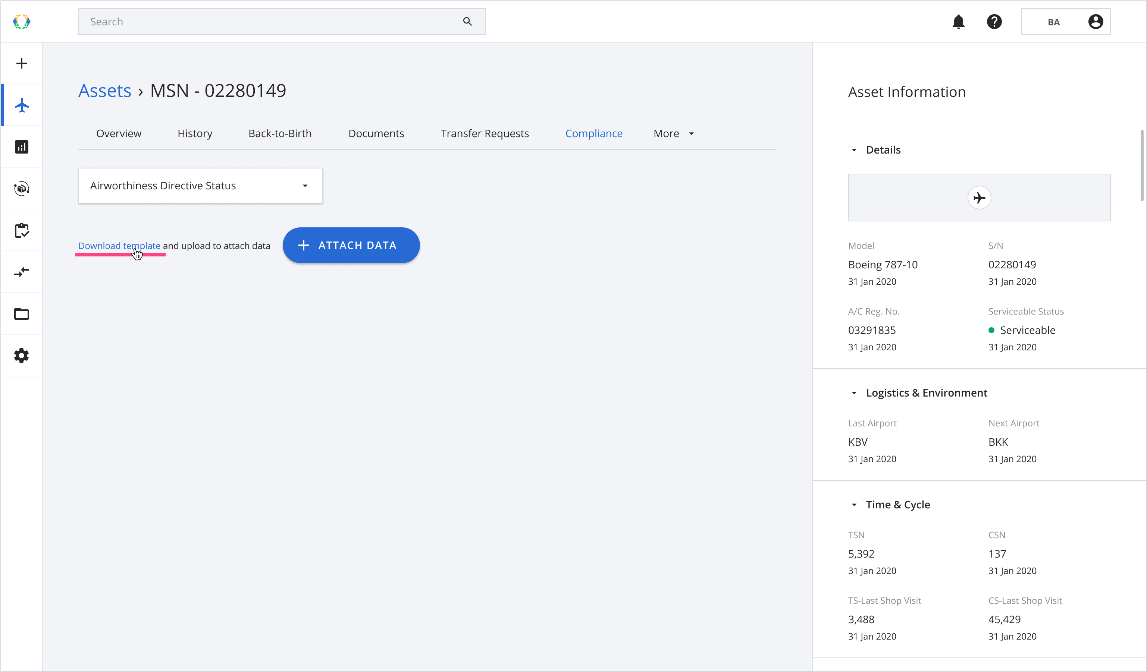Go to Assets breadcrumb link
This screenshot has height=672, width=1147.
tap(105, 91)
